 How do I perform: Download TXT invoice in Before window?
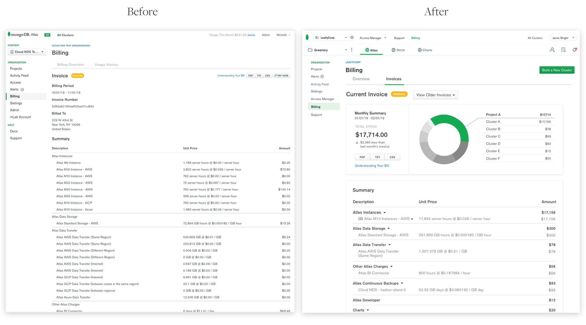(x=259, y=75)
